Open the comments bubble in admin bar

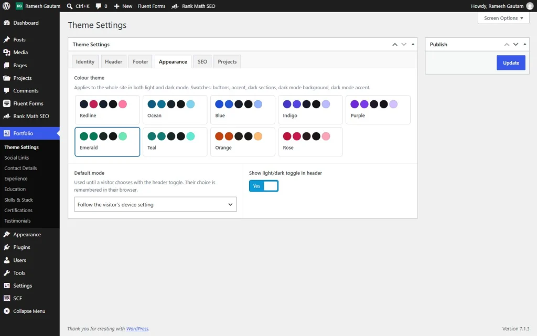99,6
